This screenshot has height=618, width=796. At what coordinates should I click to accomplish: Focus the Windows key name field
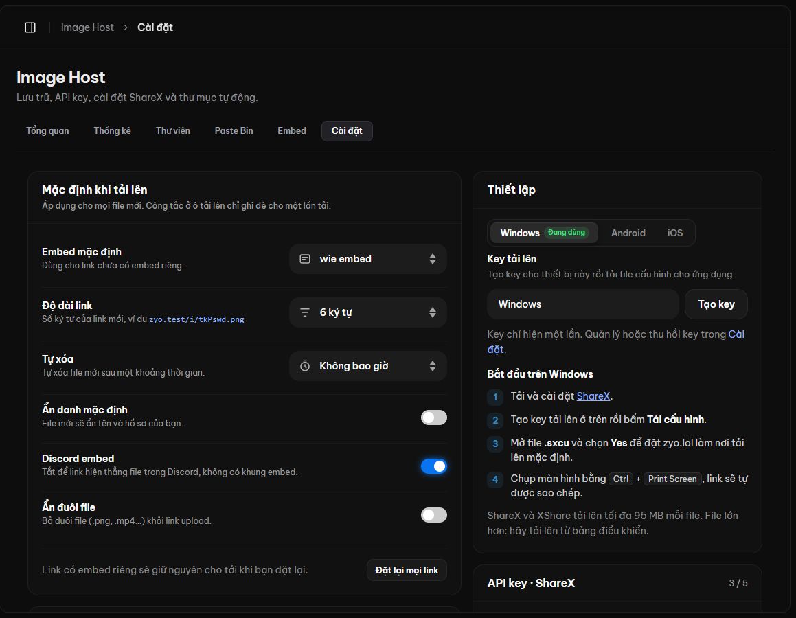[x=583, y=304]
